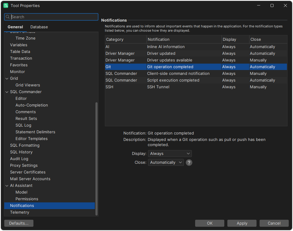Image resolution: width=293 pixels, height=231 pixels.
Task: Click the OK button
Action: [x=210, y=223]
